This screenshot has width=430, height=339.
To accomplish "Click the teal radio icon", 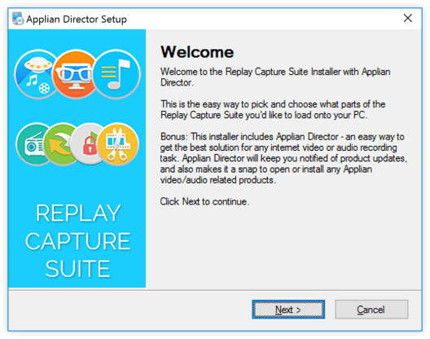I will coord(33,144).
